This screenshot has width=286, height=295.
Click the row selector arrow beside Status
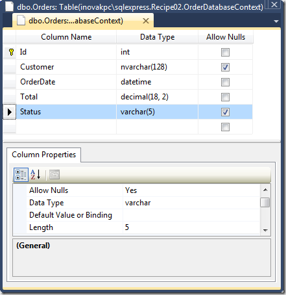point(10,112)
